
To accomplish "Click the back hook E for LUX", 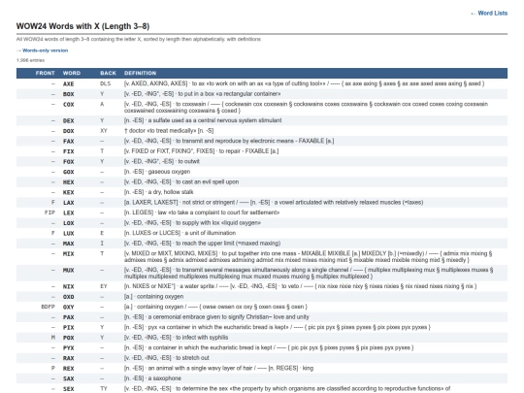I will pos(102,233).
